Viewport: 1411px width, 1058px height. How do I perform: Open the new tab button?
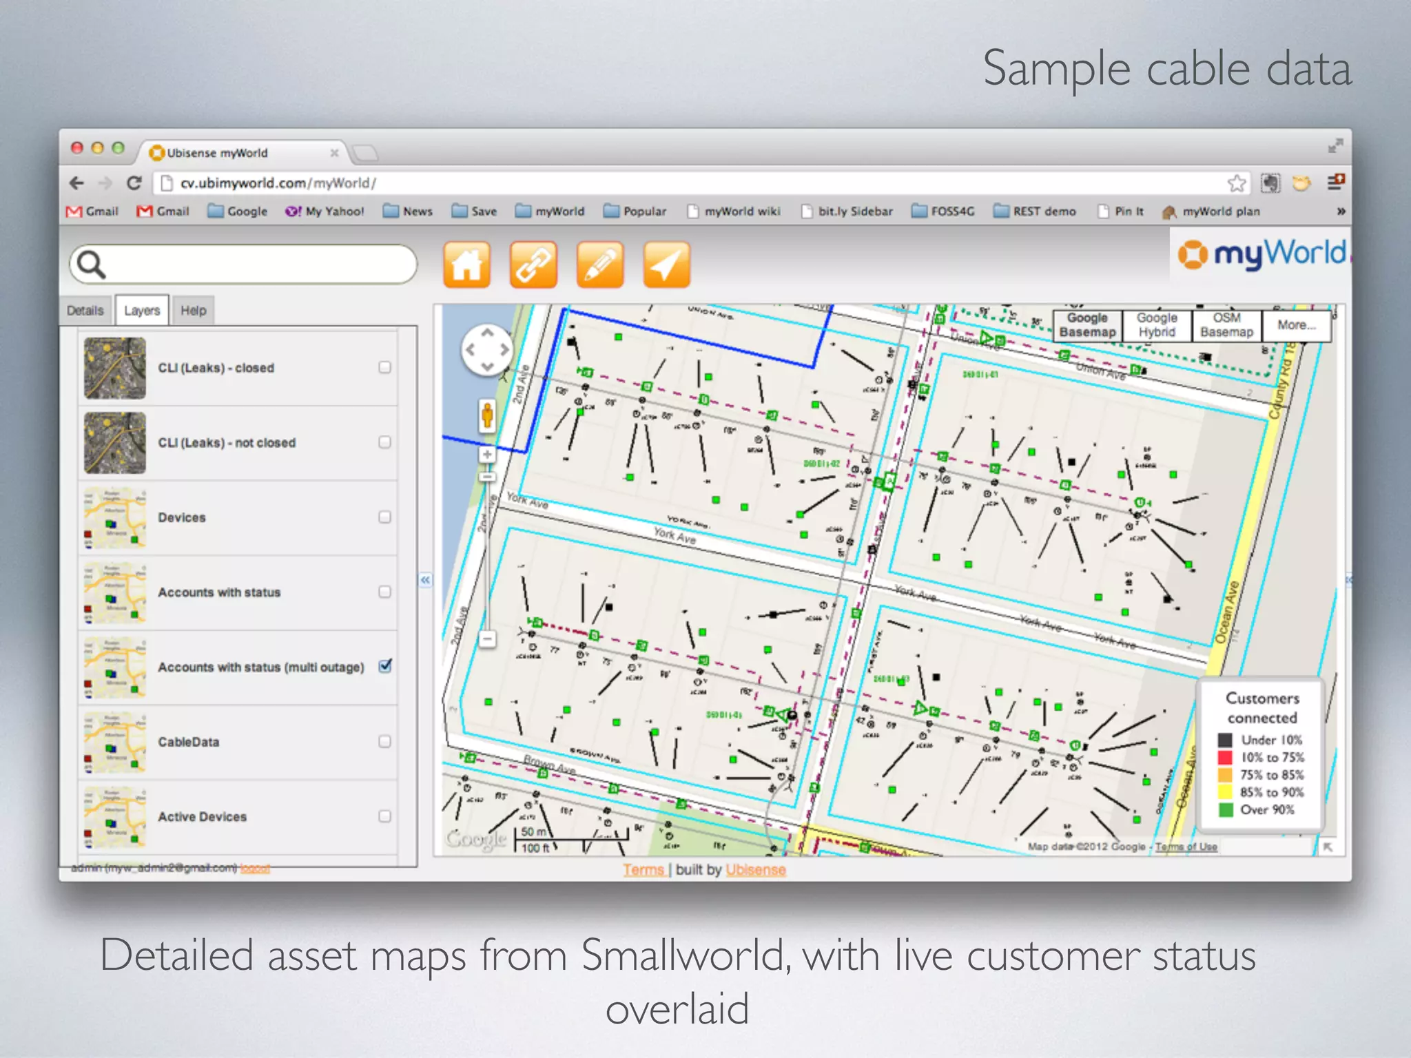pyautogui.click(x=364, y=152)
